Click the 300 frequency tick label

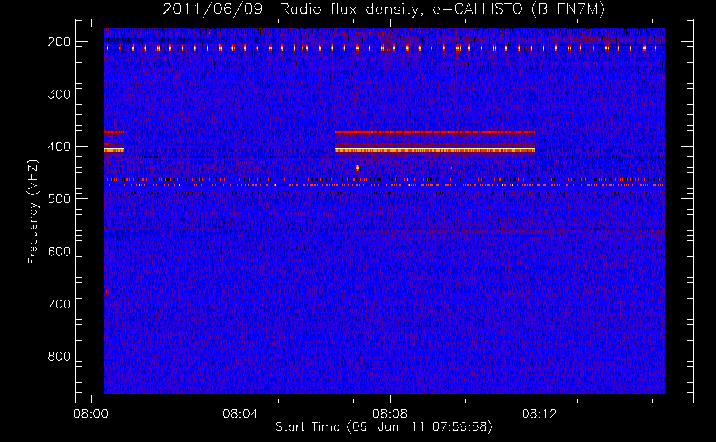click(x=59, y=94)
